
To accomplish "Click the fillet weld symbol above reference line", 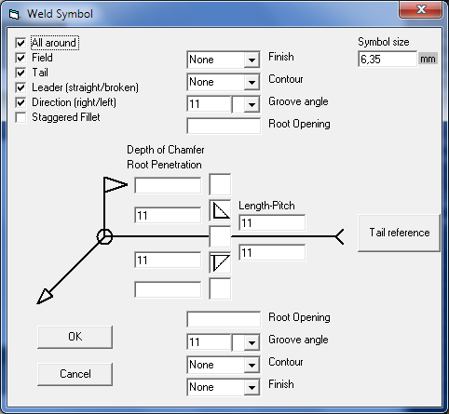I will 220,210.
